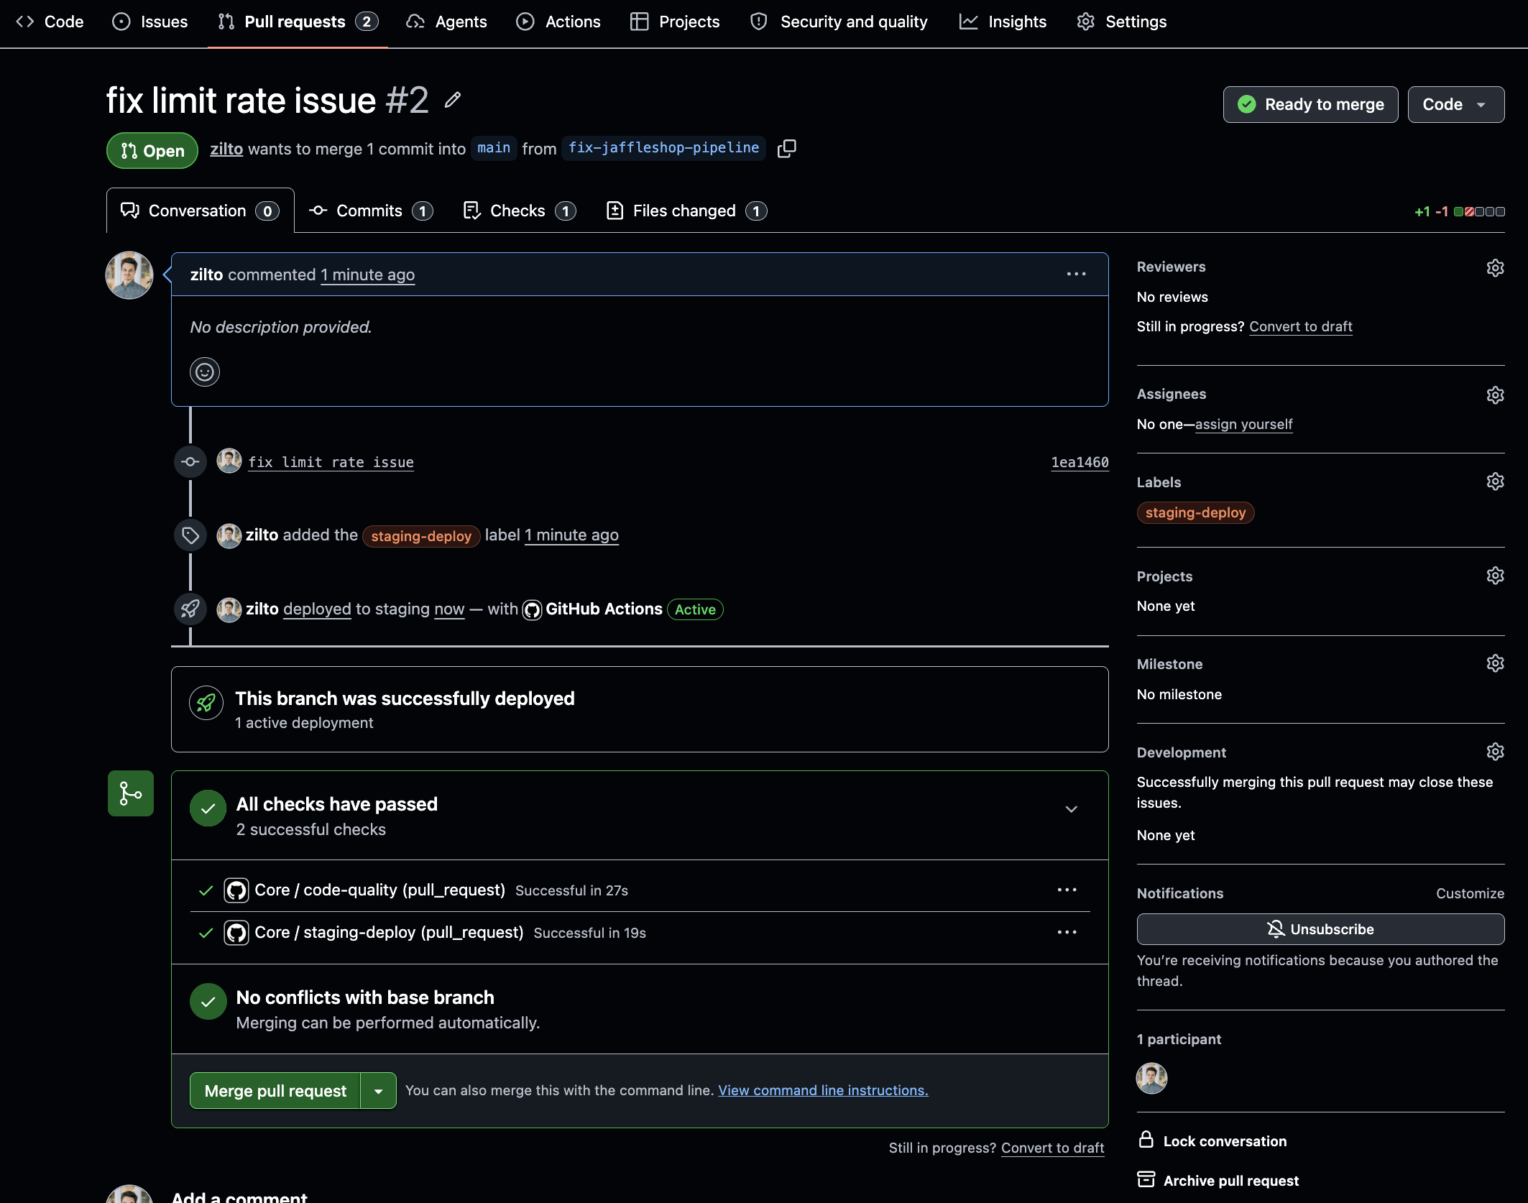Switch to the Files changed tab
The image size is (1528, 1203).
687,211
